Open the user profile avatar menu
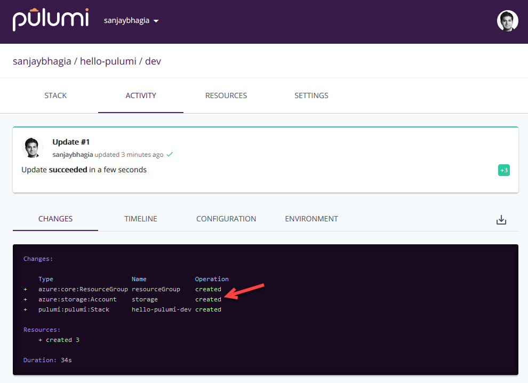 [507, 21]
